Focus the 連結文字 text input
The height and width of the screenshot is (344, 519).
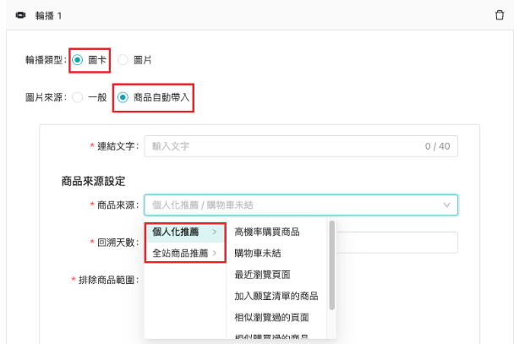(287, 146)
